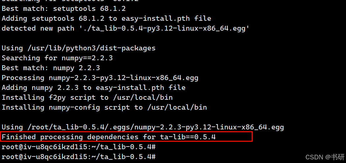
Task: Click the 'Using /root/ta_lib-0.5.4/.eggs' path line
Action: (143, 127)
